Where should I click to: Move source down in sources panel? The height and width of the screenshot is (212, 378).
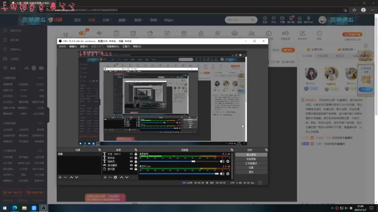click(x=127, y=178)
